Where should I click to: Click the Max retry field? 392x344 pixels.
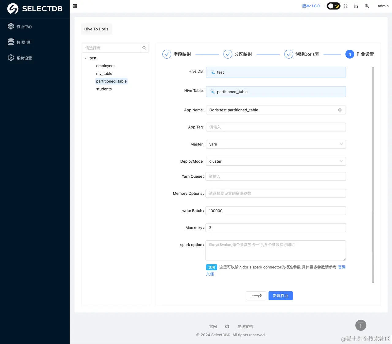pos(276,228)
